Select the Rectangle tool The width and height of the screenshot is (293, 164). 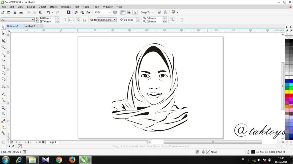3,67
